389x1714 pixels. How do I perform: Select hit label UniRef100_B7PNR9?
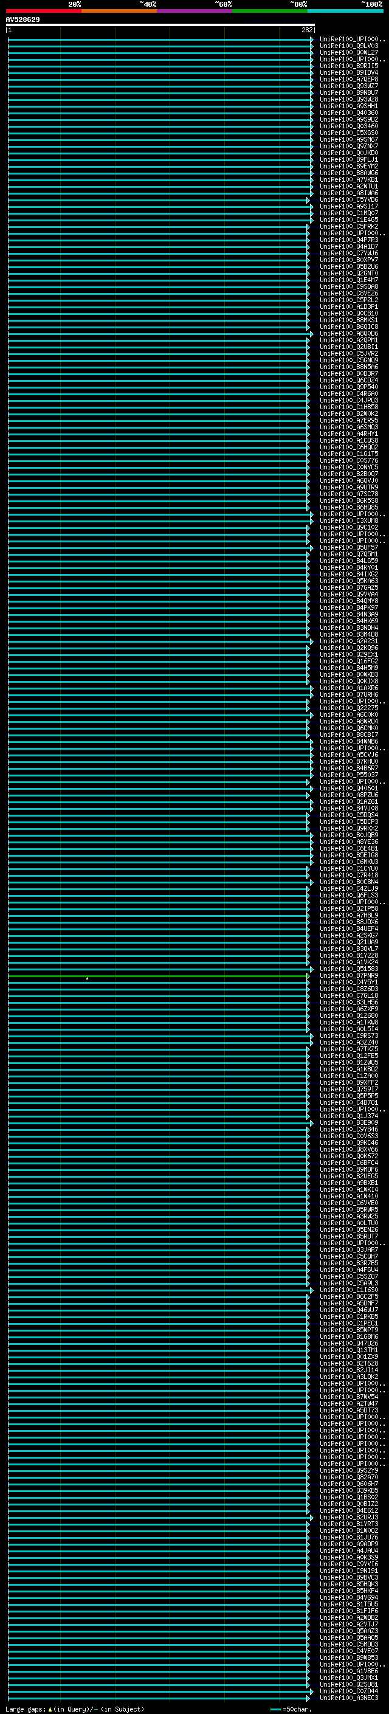(x=348, y=975)
